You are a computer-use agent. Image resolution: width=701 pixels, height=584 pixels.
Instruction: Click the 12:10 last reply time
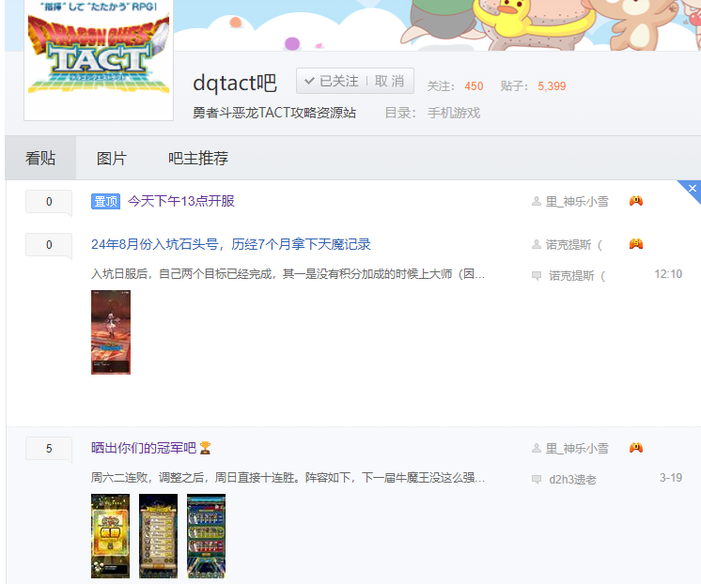pyautogui.click(x=668, y=274)
